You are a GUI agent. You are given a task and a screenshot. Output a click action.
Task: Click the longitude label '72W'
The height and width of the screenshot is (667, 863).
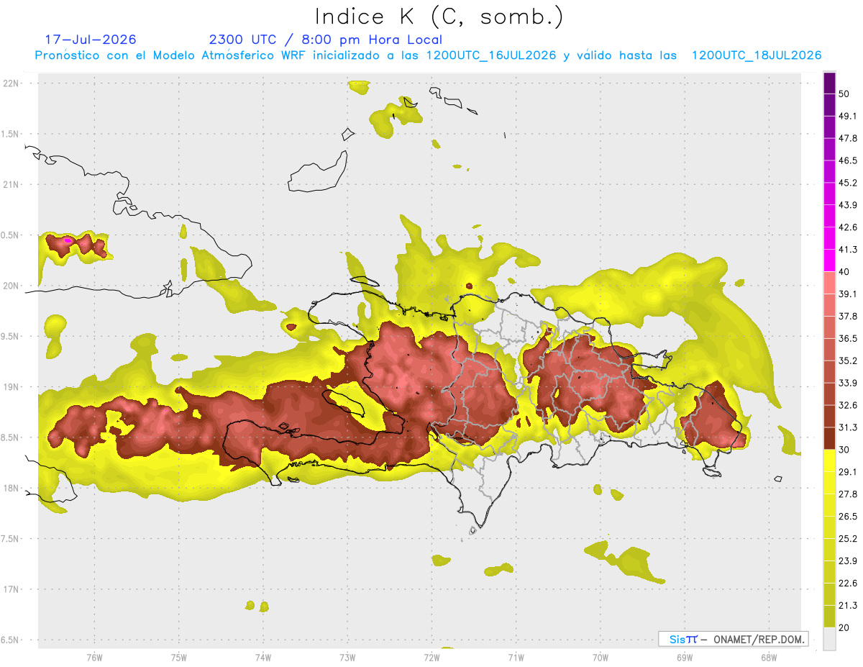pyautogui.click(x=431, y=658)
